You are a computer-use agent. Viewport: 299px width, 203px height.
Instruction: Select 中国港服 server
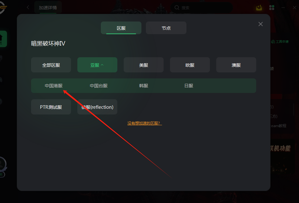54,86
